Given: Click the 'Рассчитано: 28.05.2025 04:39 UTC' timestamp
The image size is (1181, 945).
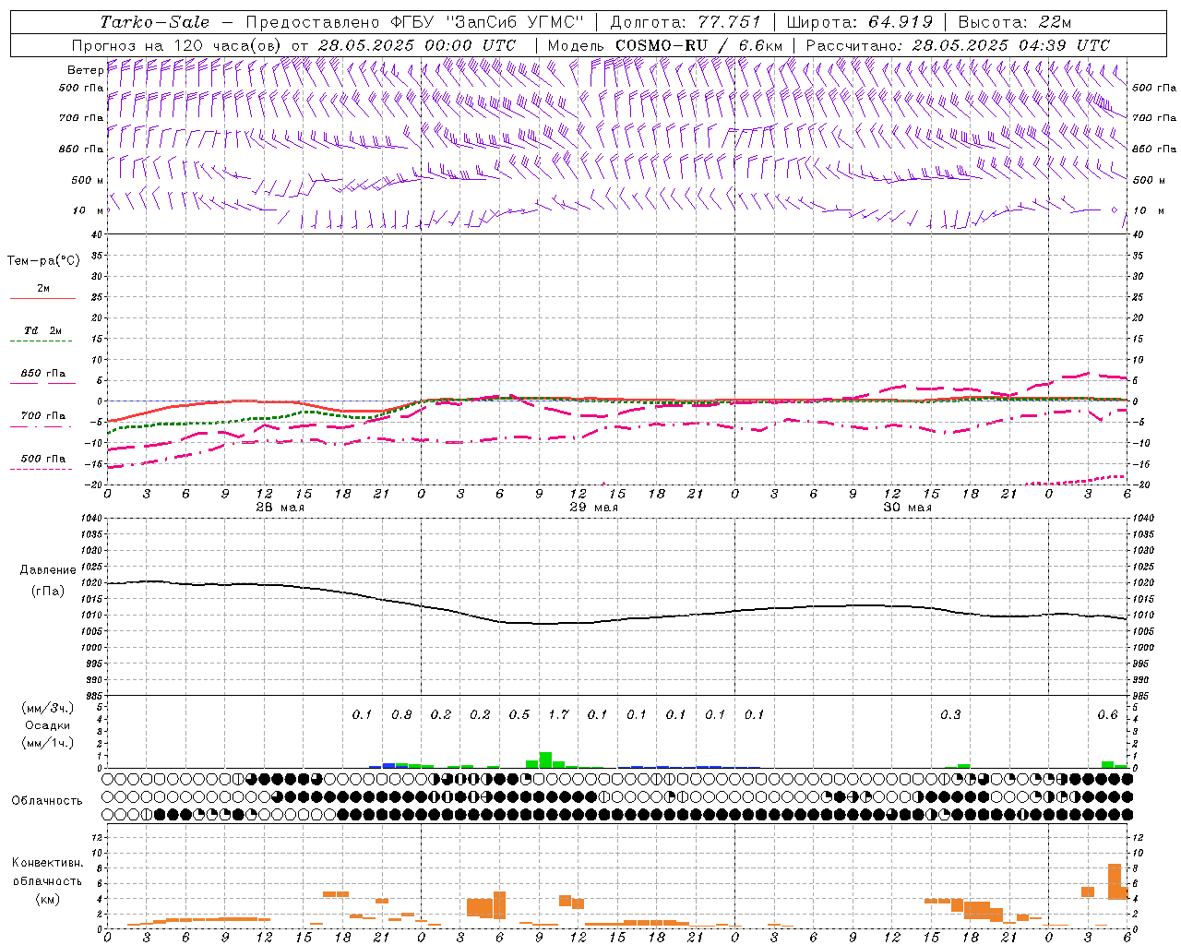Looking at the screenshot, I should point(958,45).
